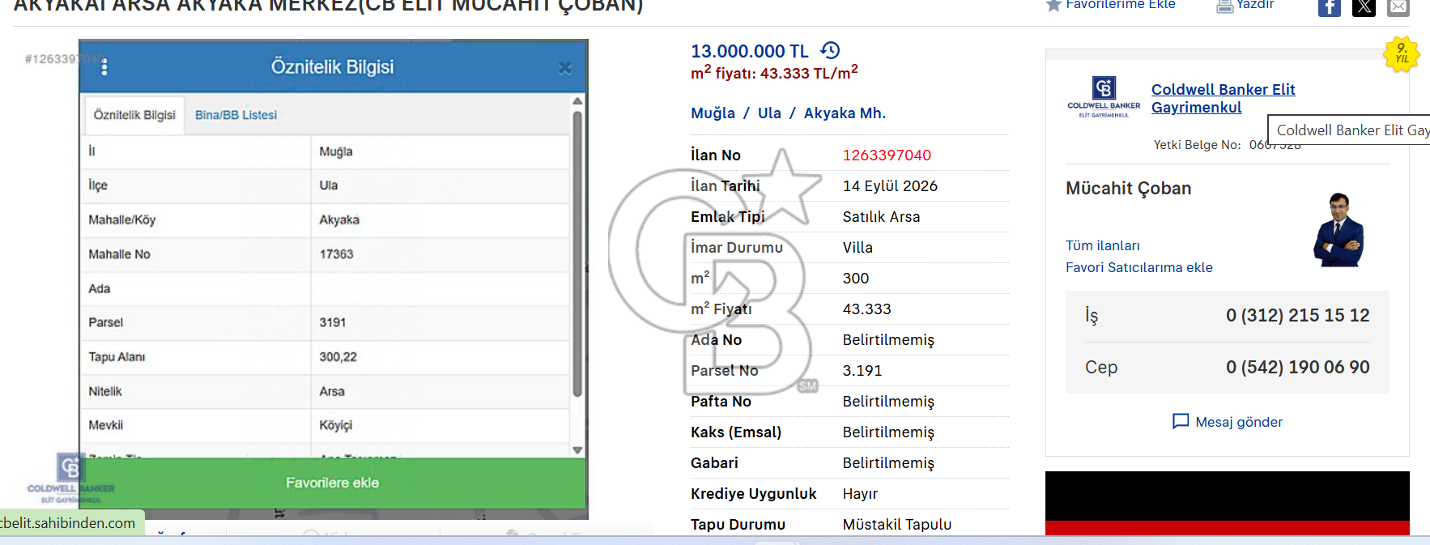Screen dimensions: 1430x545
Task: Click the 9. Yıl badge
Action: coord(1401,53)
